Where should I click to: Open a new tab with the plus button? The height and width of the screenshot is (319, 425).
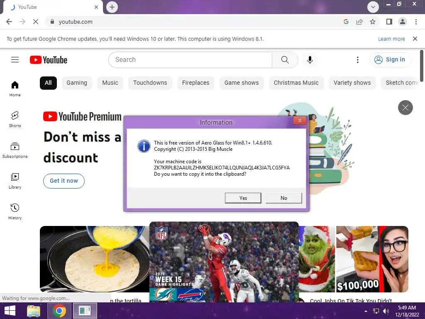point(112,7)
